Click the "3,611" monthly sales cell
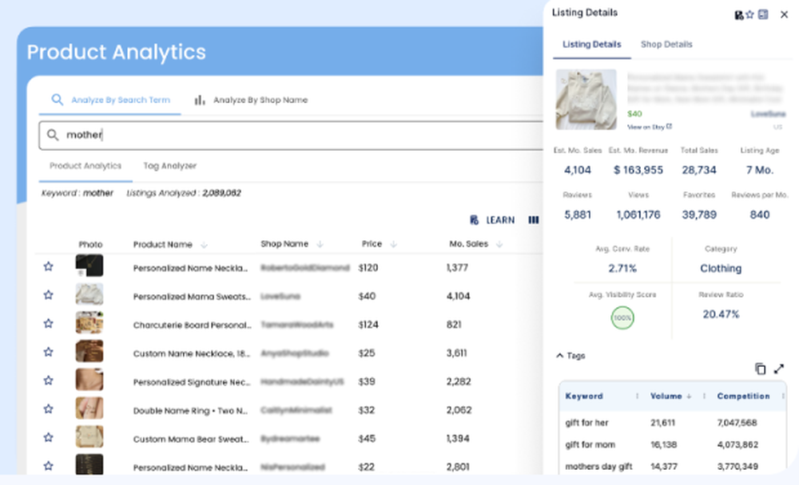The image size is (799, 485). [x=456, y=353]
